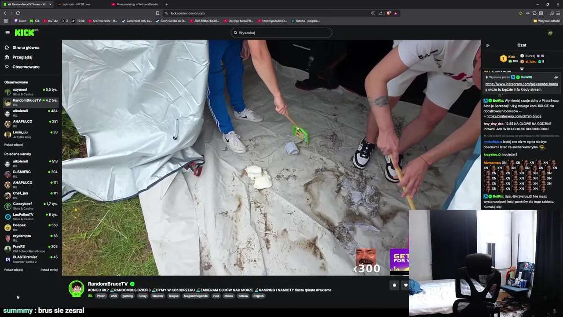This screenshot has width=563, height=317.
Task: Click the share icon in the address bar
Action: [380, 13]
